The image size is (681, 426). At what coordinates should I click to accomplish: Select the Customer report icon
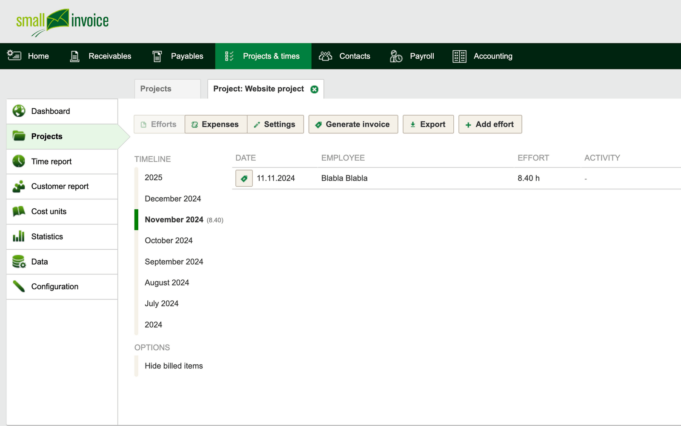point(18,186)
